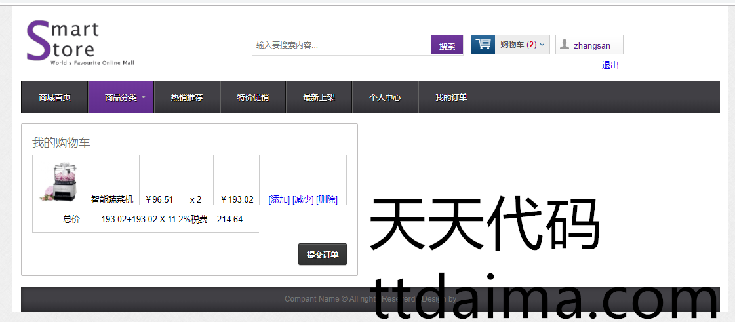Expand the 购物车 dropdown arrow

[x=542, y=45]
